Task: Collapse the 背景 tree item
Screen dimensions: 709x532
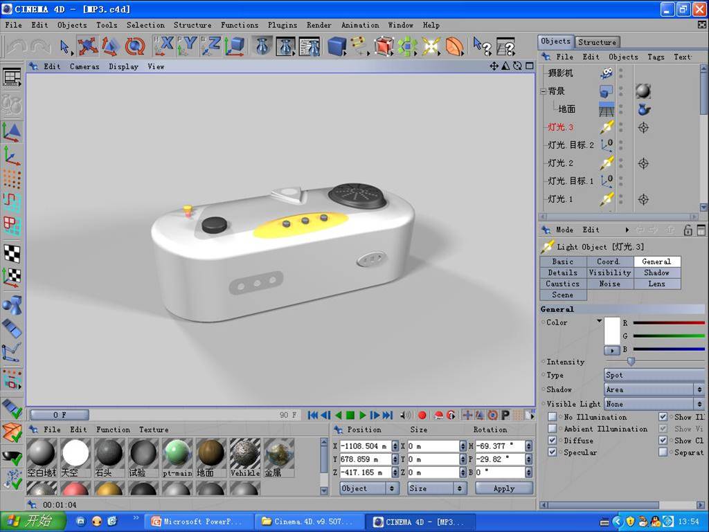Action: point(544,91)
